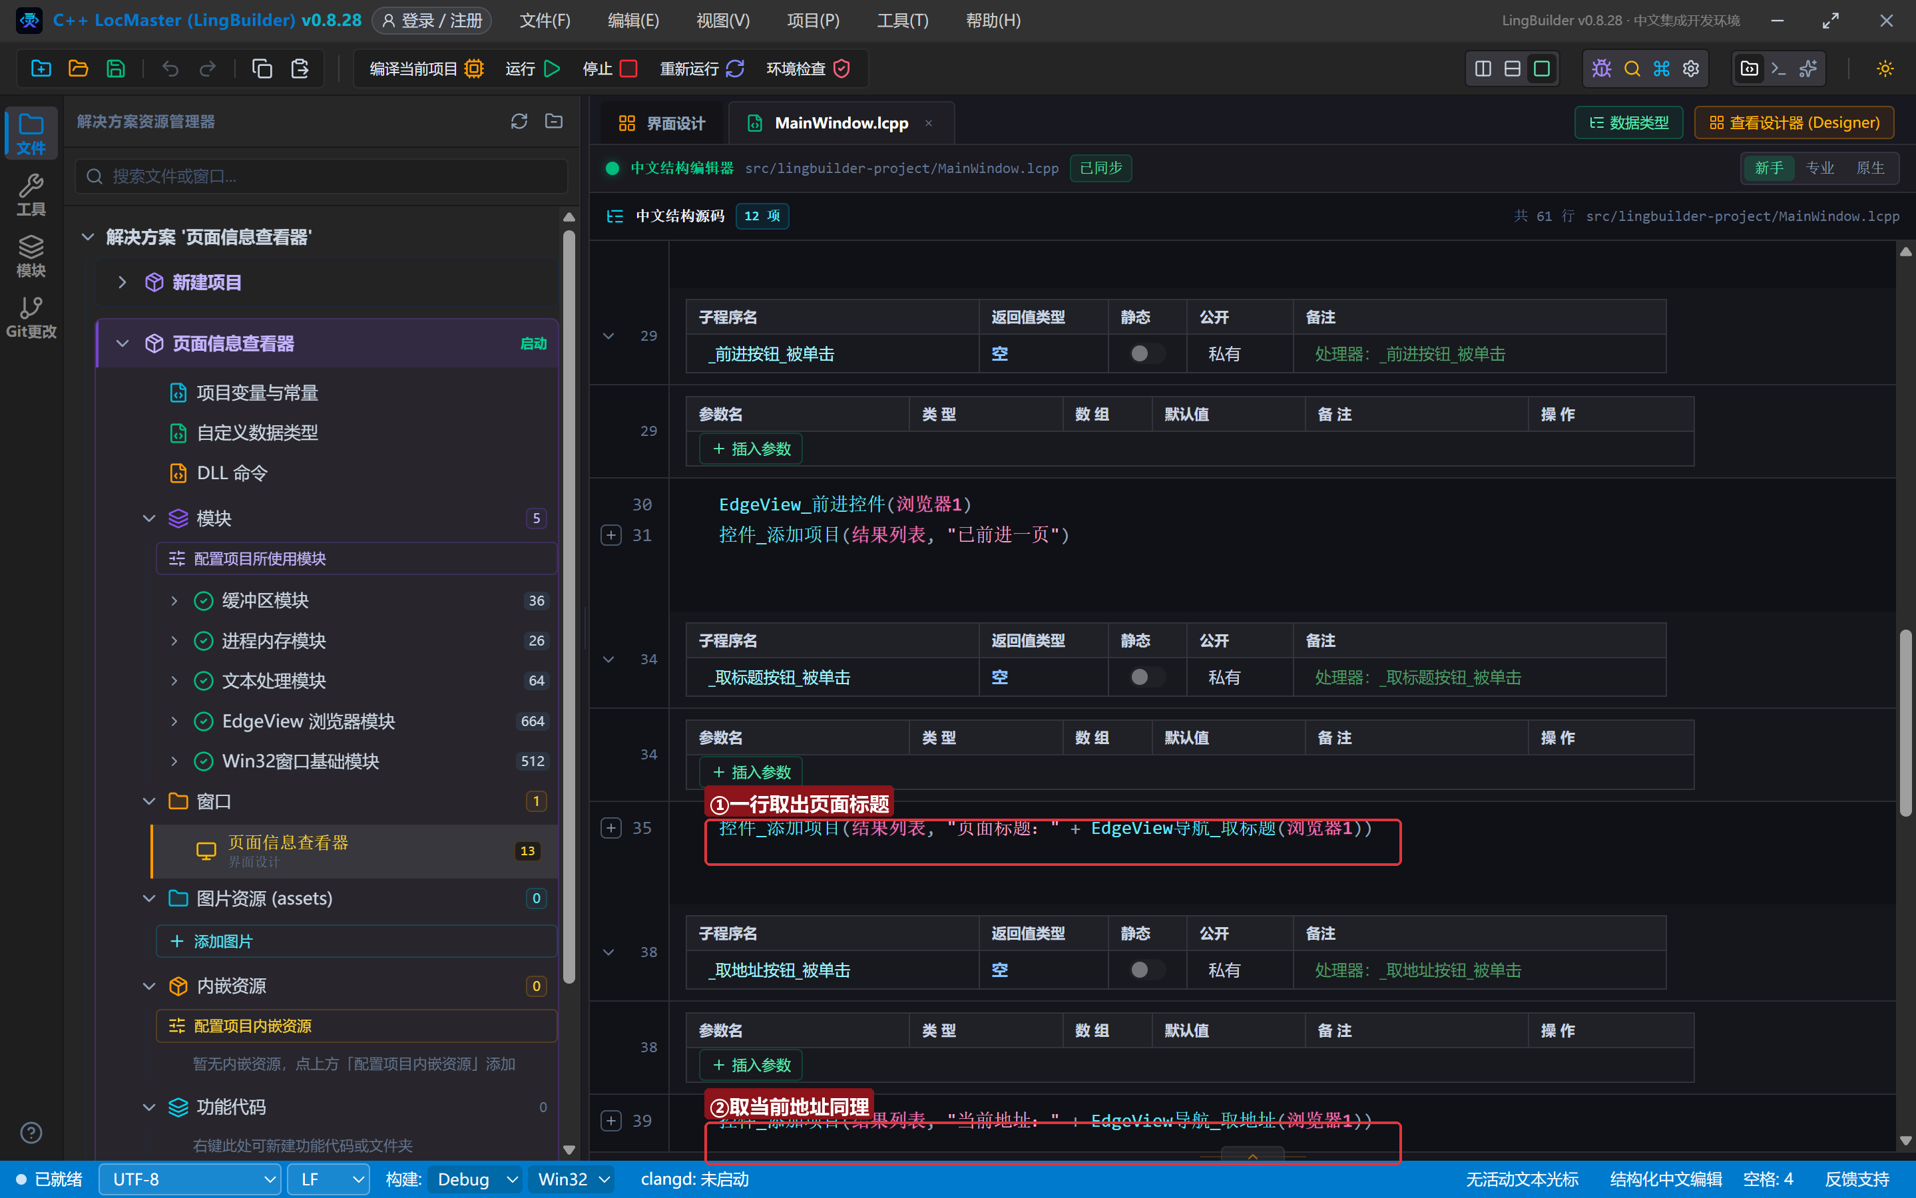Open the UTF-8 encoding dropdown
The height and width of the screenshot is (1198, 1916).
coord(190,1179)
